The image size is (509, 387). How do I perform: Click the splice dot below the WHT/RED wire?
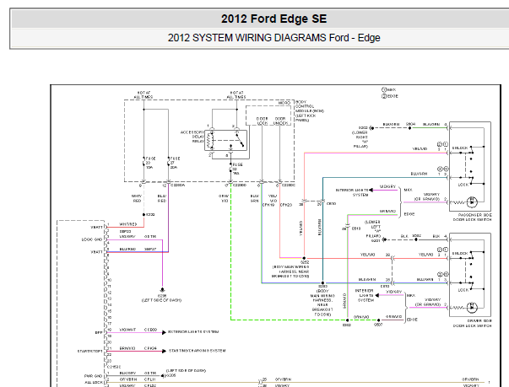143,215
